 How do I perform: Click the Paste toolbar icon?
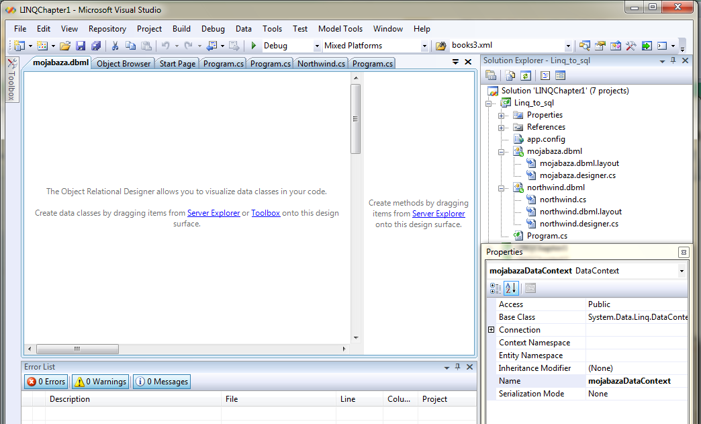pos(146,46)
